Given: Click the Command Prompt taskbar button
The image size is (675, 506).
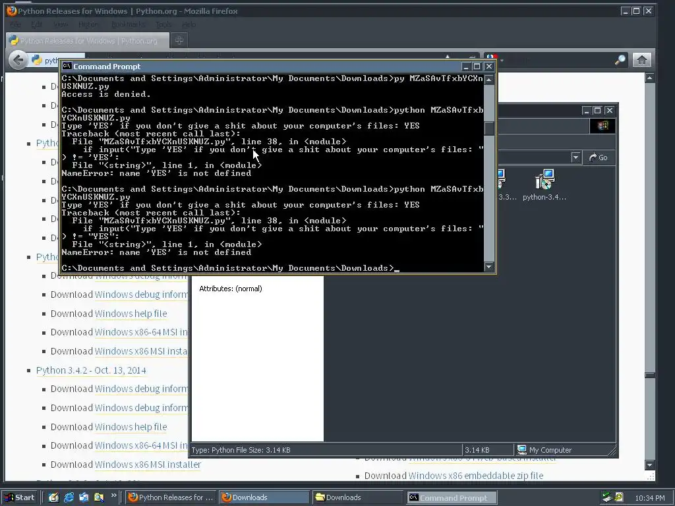Looking at the screenshot, I should pos(452,497).
